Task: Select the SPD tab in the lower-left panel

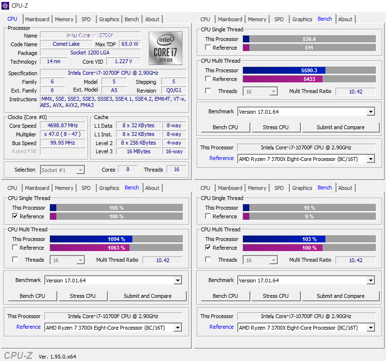Action: pos(86,188)
